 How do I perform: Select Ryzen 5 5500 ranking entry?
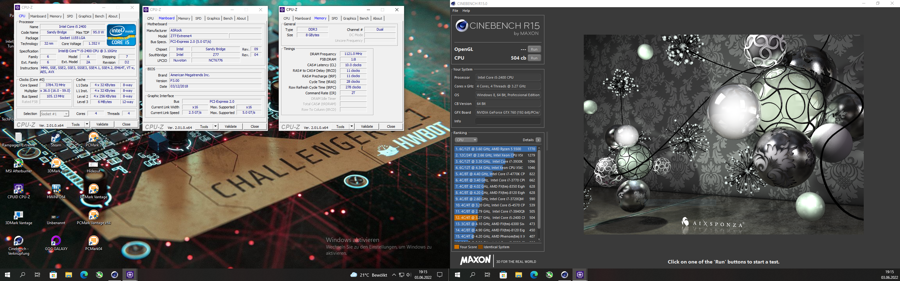pos(495,149)
